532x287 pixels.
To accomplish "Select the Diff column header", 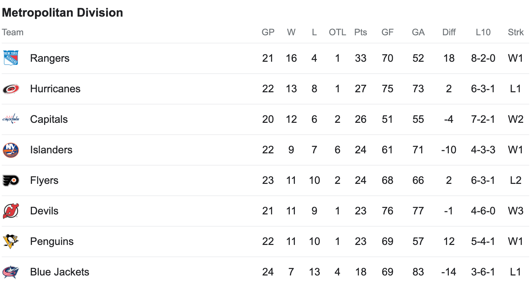I will click(449, 32).
